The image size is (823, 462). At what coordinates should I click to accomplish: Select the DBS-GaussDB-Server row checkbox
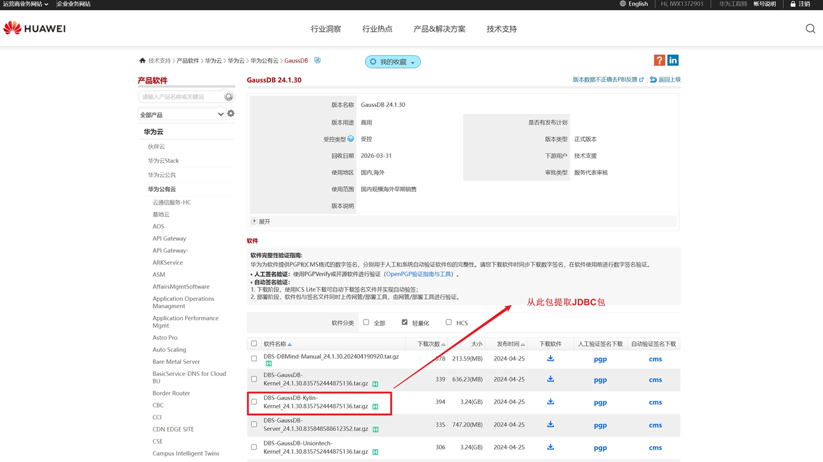pos(254,425)
